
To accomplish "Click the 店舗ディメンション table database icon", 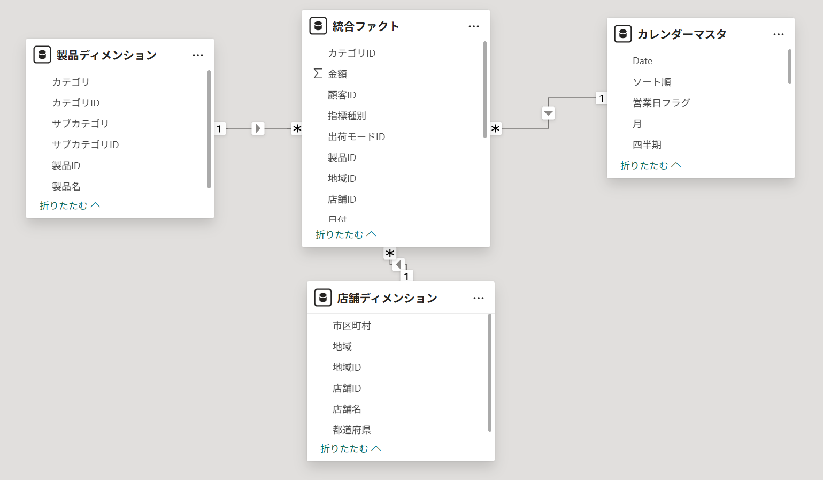I will coord(323,298).
